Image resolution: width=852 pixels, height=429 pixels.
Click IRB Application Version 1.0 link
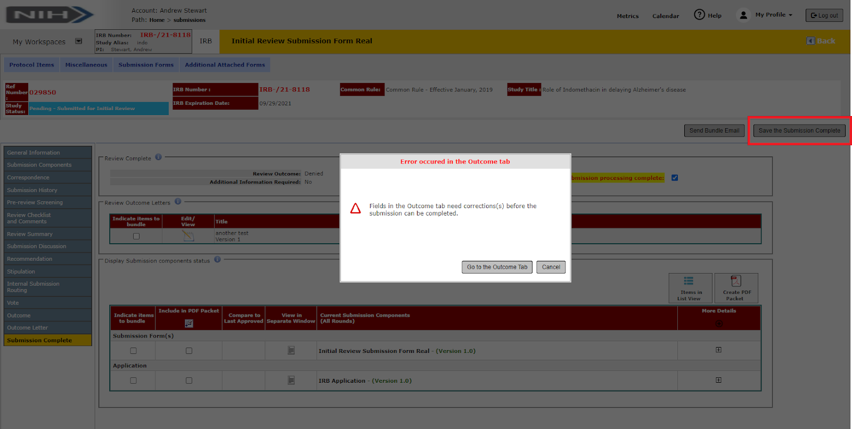click(365, 381)
